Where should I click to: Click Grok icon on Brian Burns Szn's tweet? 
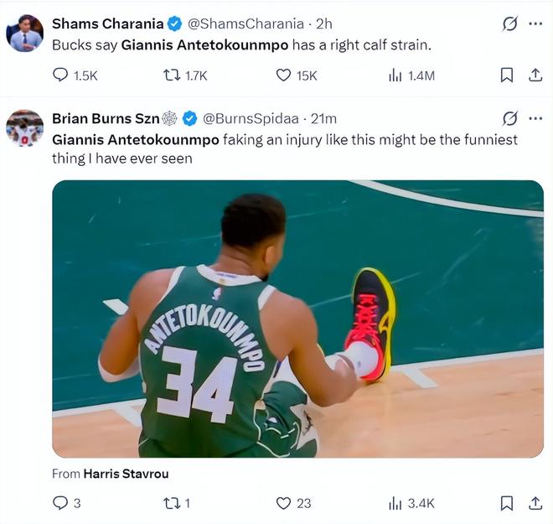click(509, 118)
